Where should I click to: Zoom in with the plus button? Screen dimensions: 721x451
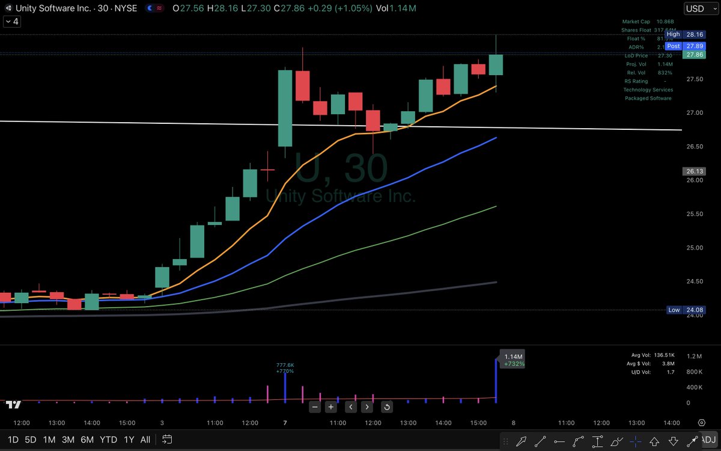coord(330,407)
